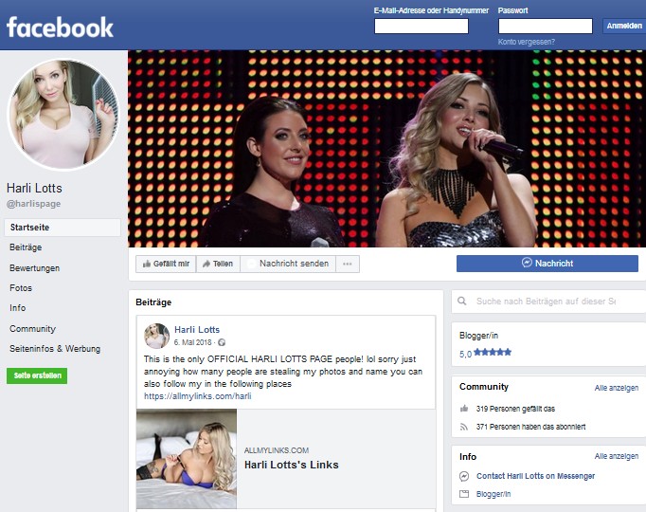The width and height of the screenshot is (646, 512).
Task: Open Community in the sidebar
Action: [32, 329]
